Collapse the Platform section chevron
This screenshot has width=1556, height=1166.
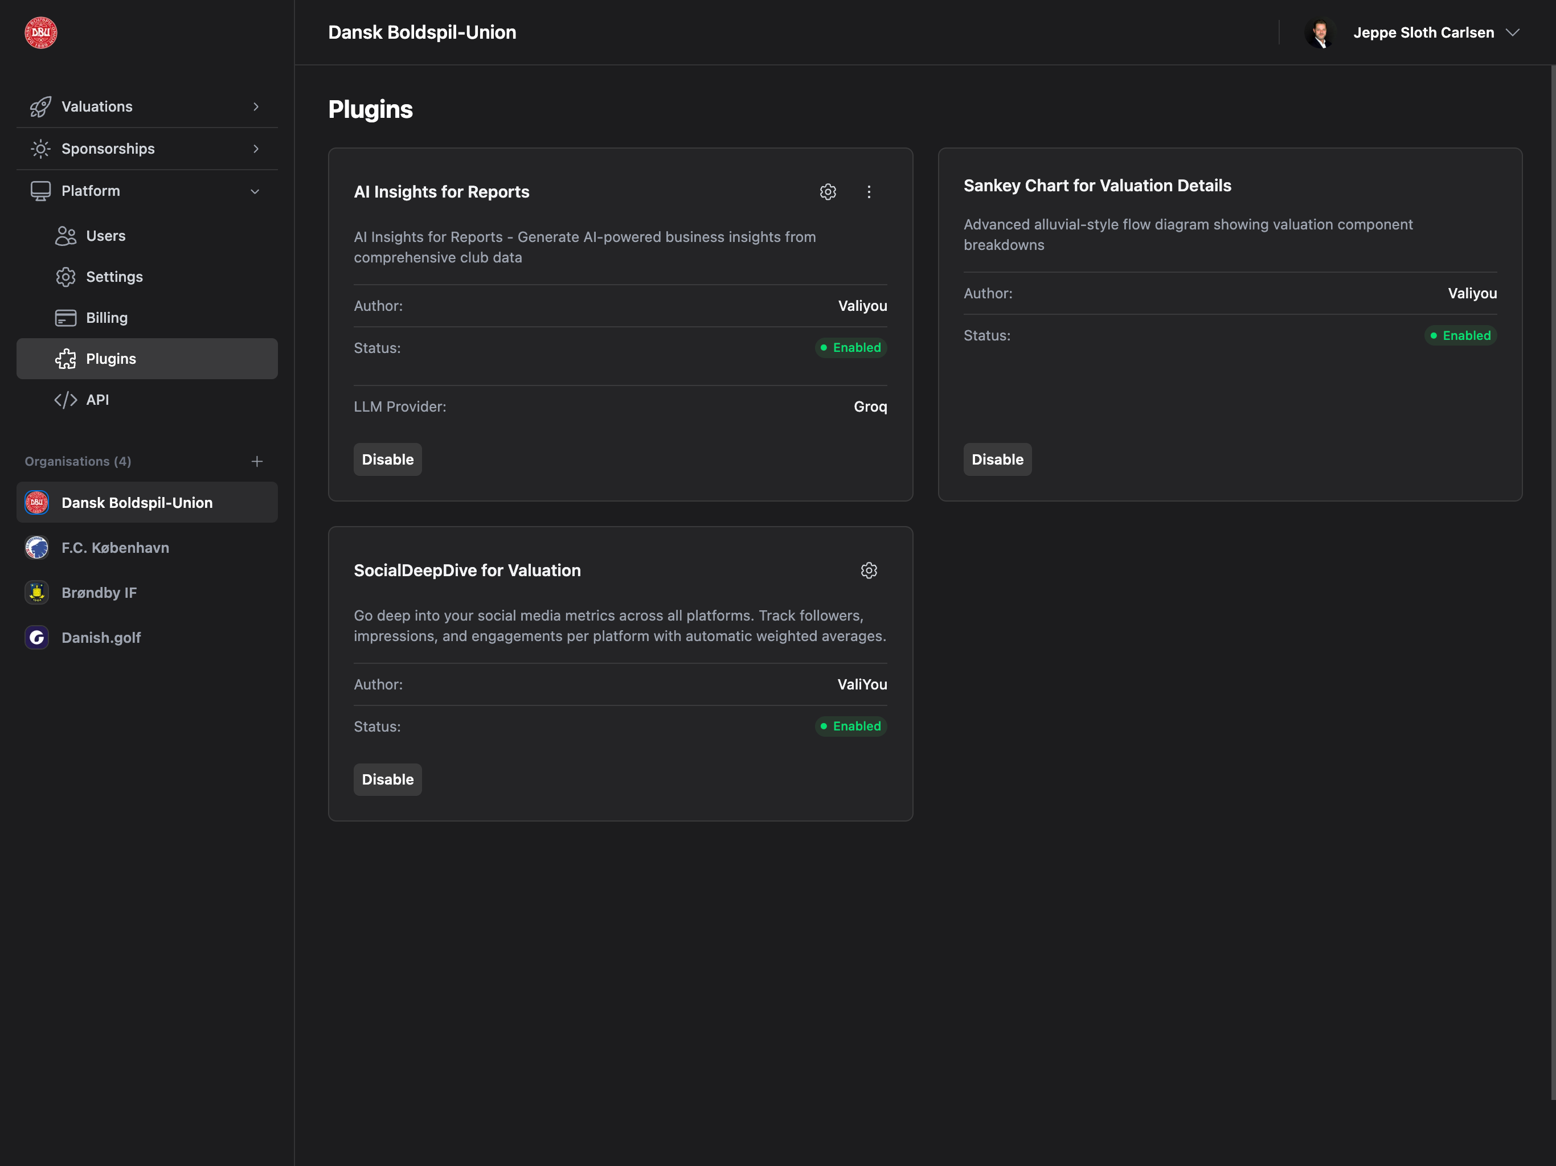[255, 191]
